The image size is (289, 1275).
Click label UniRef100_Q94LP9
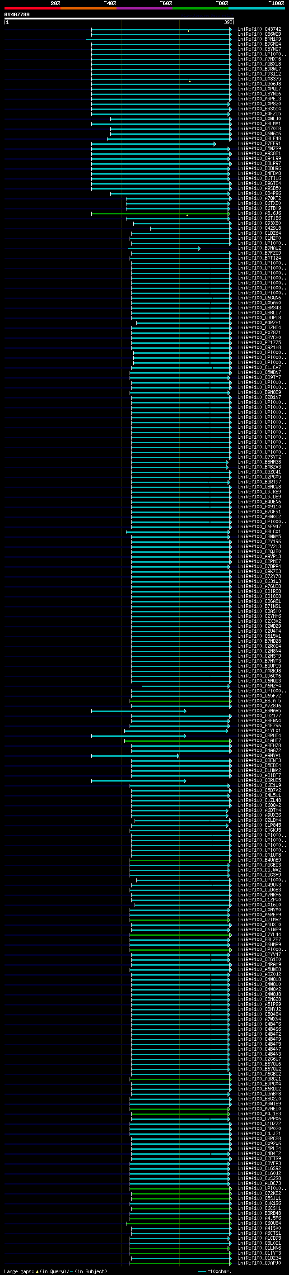(259, 158)
